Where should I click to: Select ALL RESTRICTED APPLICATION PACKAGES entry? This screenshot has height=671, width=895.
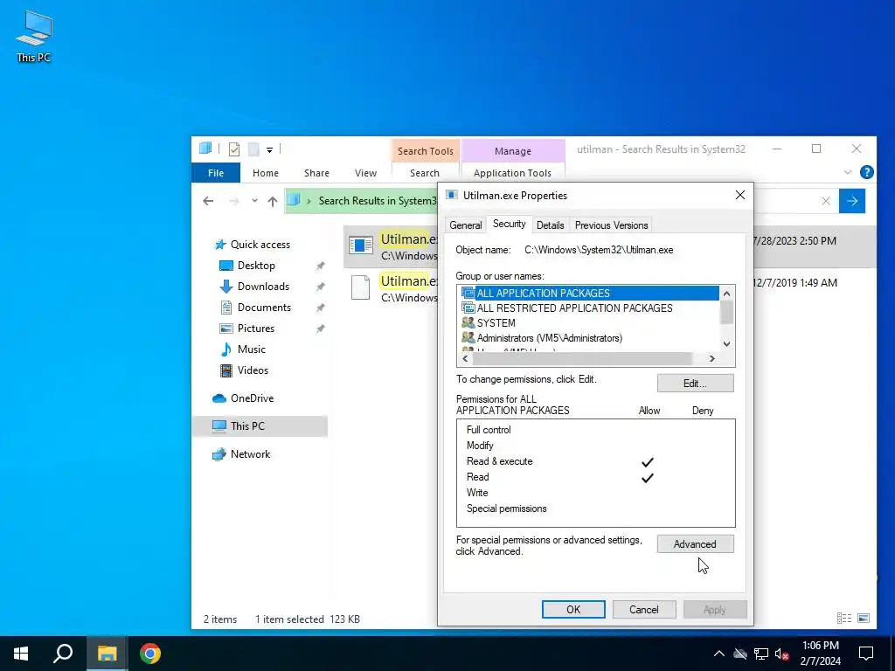(588, 308)
